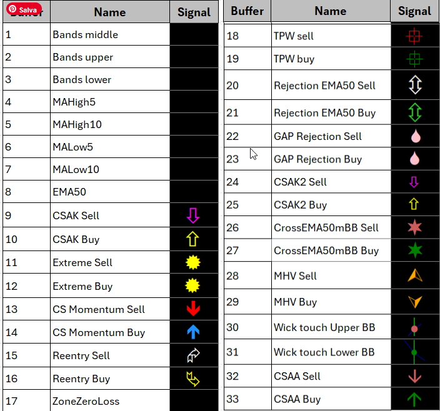Select the EMA50 name cell
This screenshot has height=411, width=440.
pyautogui.click(x=110, y=192)
